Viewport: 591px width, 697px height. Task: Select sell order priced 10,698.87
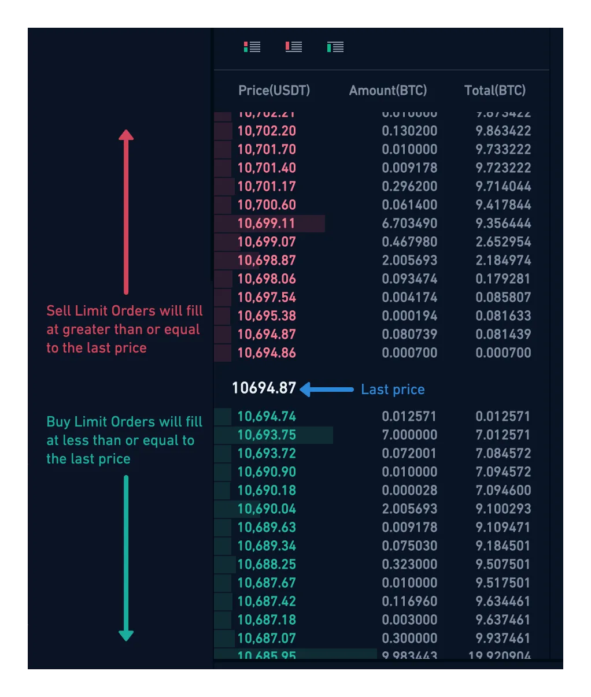point(267,261)
